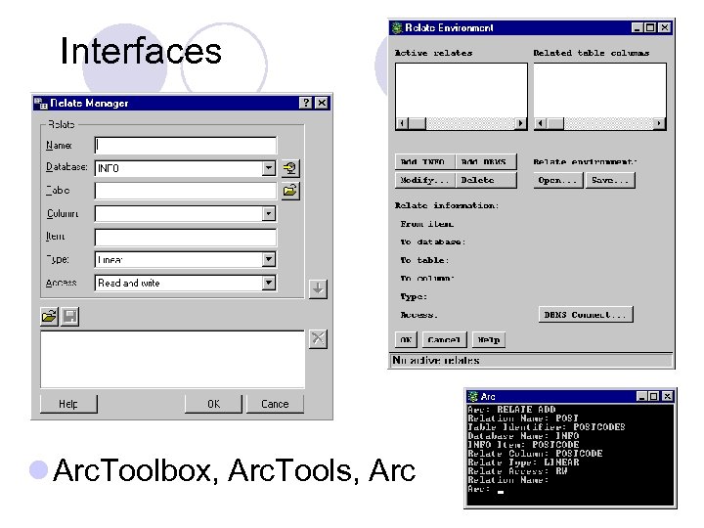Click OK in the Relate Environment window

(x=407, y=339)
